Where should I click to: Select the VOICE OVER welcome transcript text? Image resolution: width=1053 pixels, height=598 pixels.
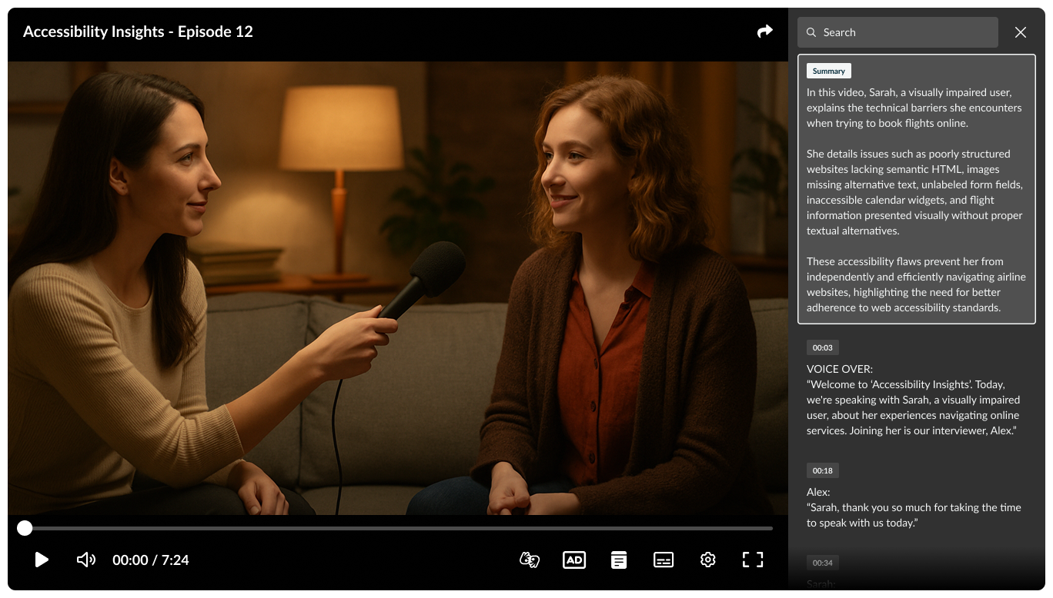click(x=913, y=407)
